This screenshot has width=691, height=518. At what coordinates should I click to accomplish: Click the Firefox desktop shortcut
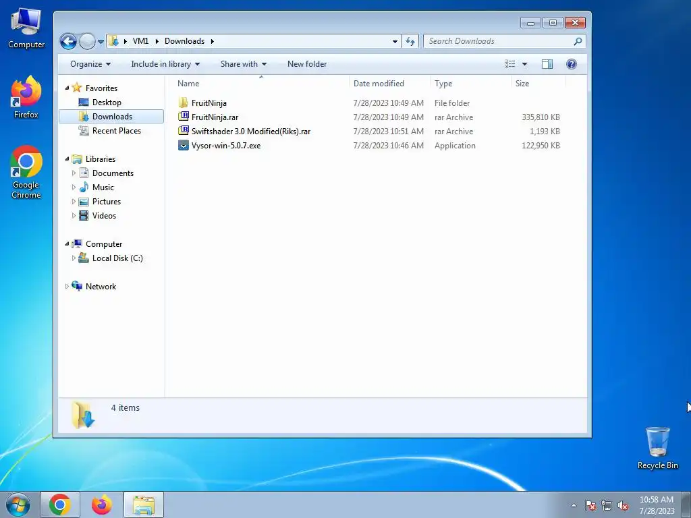click(26, 97)
